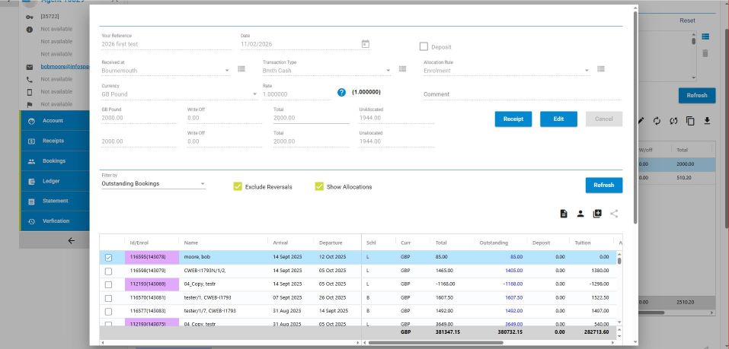Toggle the Deposit checkbox
This screenshot has width=729, height=349.
424,47
